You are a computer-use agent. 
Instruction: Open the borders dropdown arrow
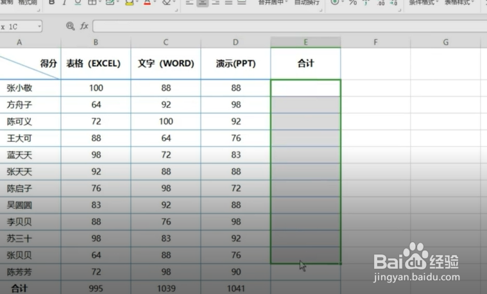[100, 3]
